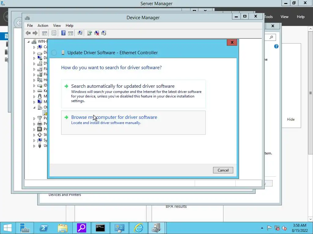Click the purple Search taskbar icon

tap(81, 228)
